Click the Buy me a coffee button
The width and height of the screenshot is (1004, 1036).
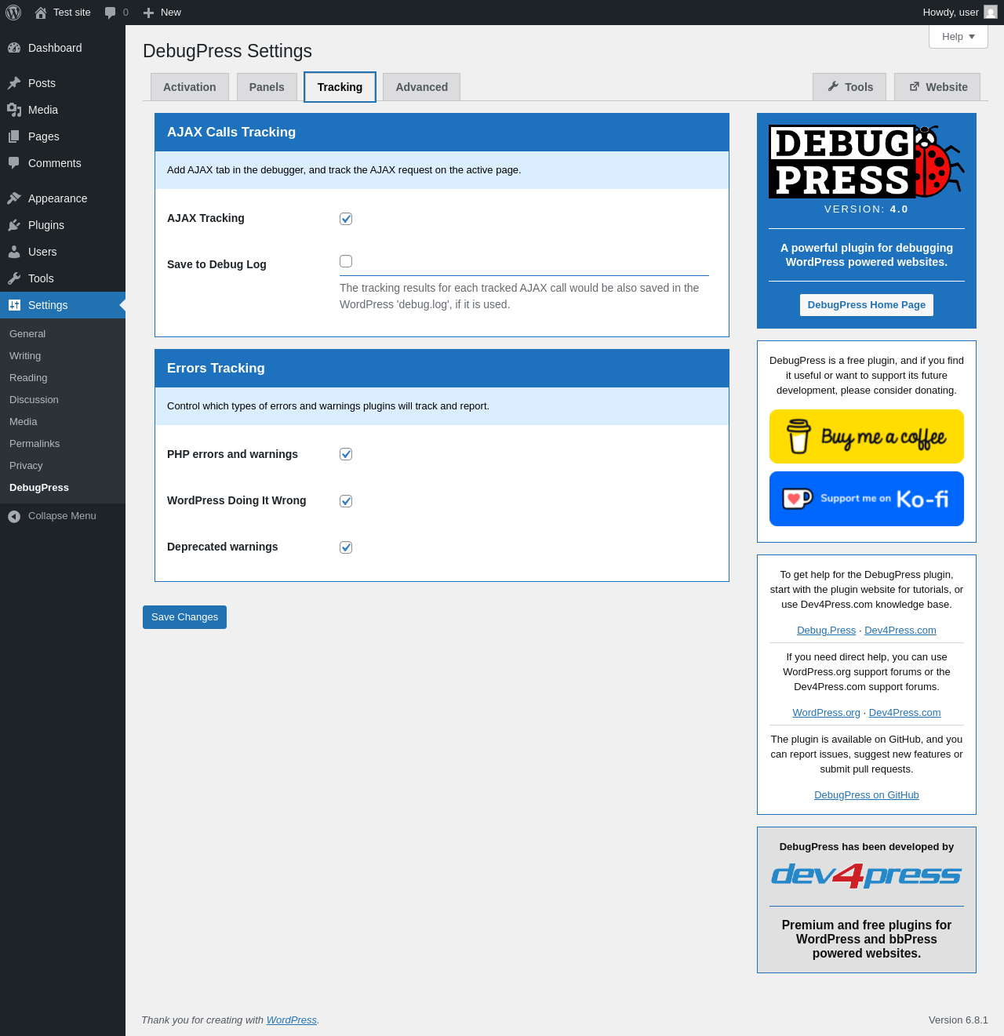point(867,437)
